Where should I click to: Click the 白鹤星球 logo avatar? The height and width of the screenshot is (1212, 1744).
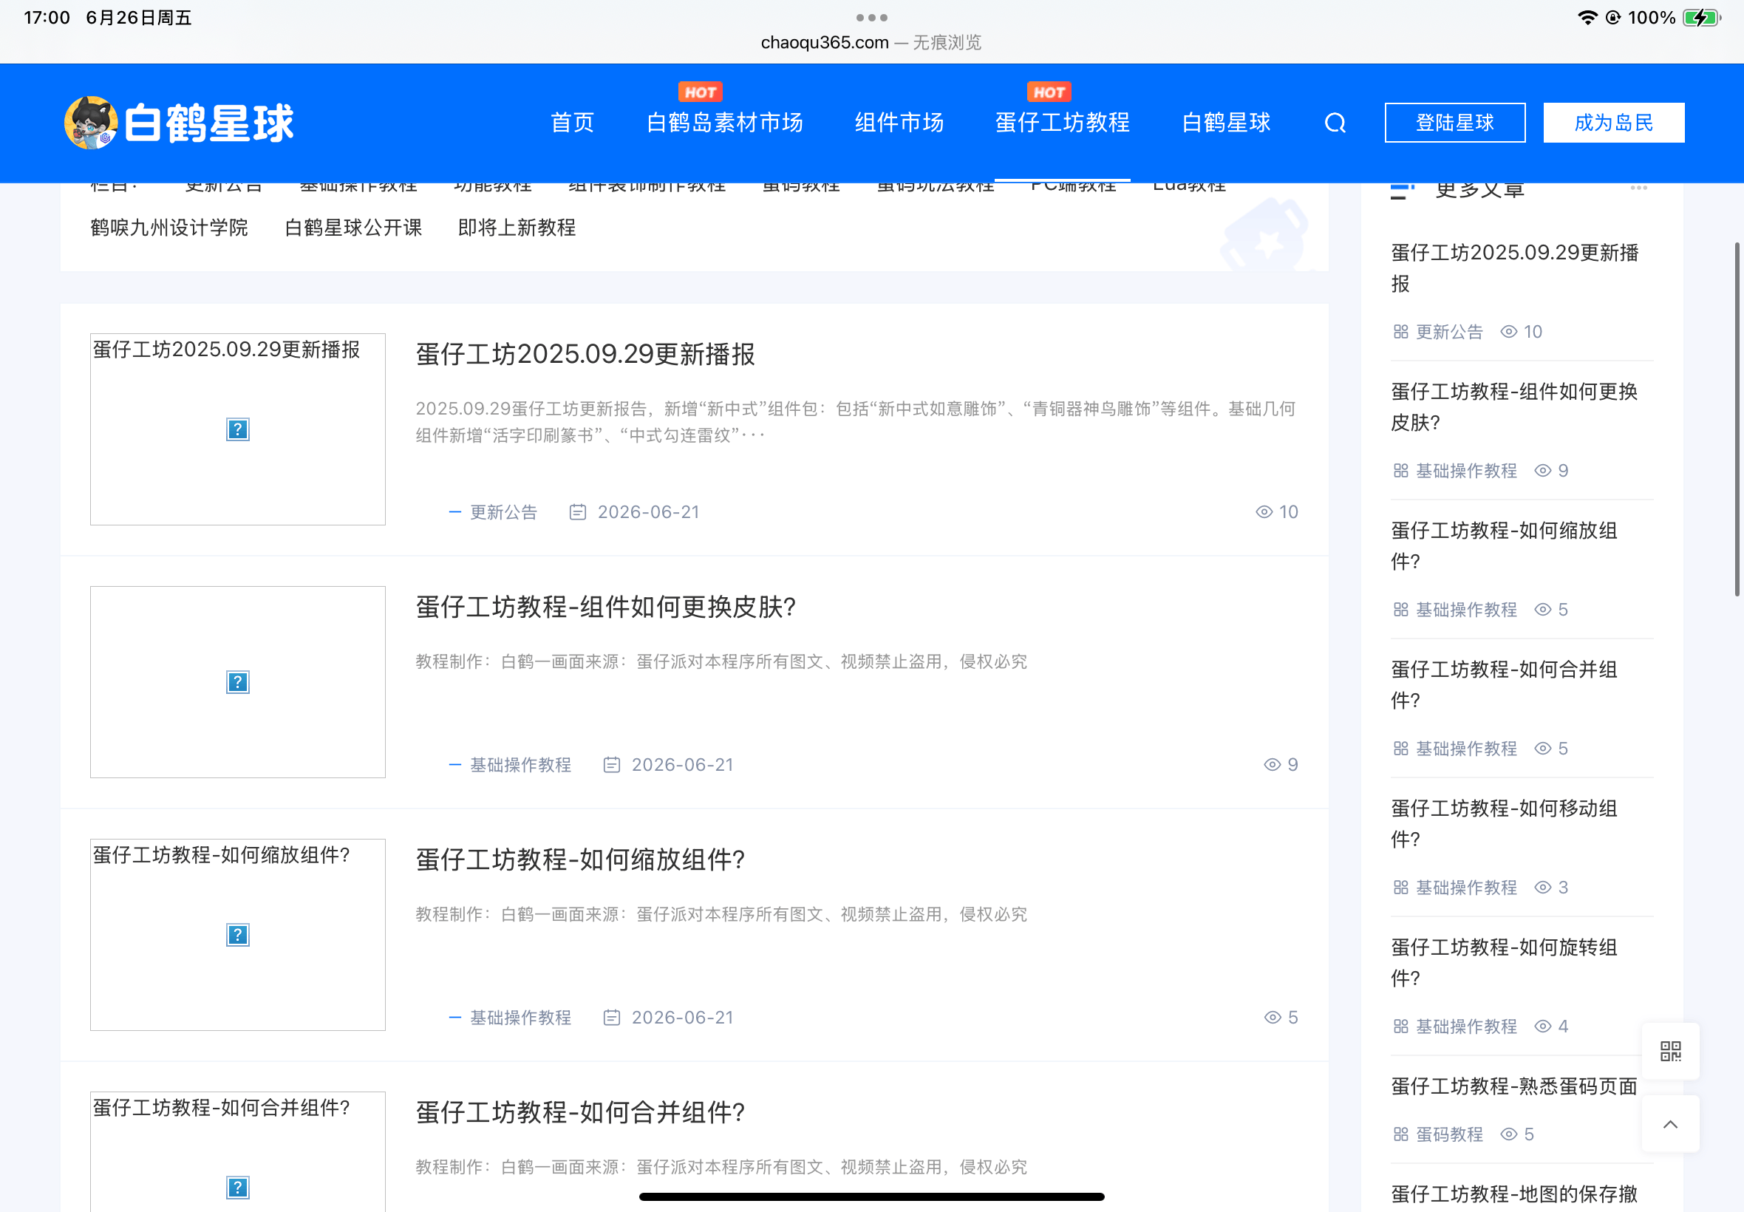(x=91, y=122)
